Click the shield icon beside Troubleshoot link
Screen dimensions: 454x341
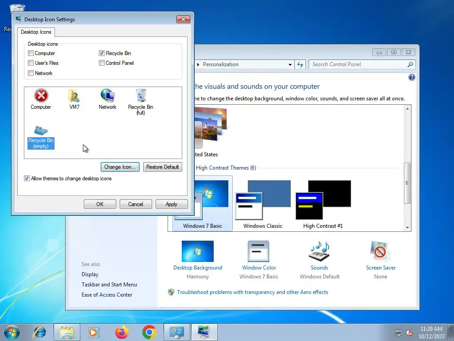click(171, 292)
